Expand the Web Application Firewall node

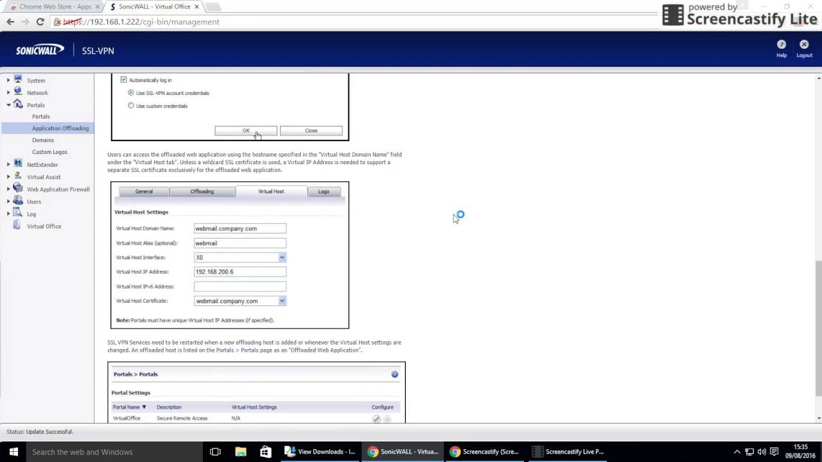tap(8, 189)
